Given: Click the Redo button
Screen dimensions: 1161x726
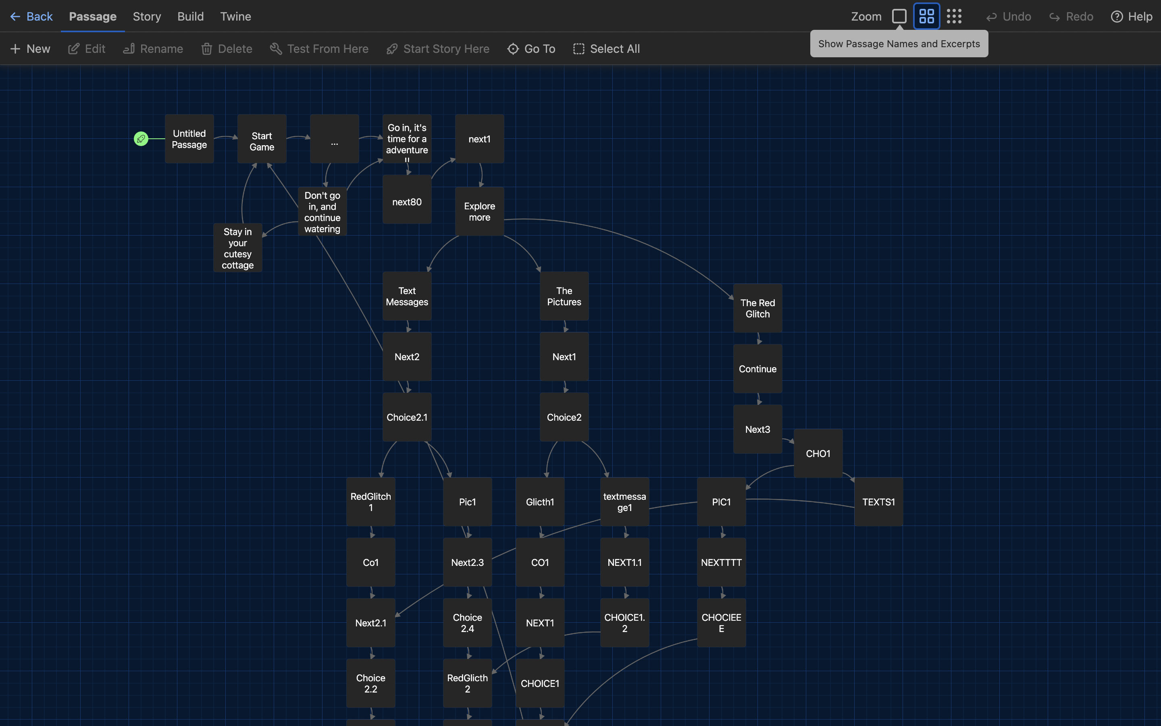Looking at the screenshot, I should (1071, 17).
